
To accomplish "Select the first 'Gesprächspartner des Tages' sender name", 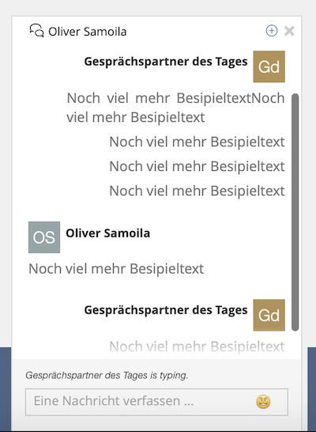I will pyautogui.click(x=166, y=62).
